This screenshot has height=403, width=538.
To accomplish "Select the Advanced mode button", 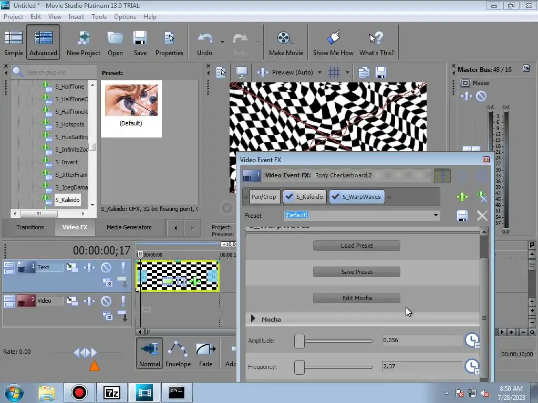I will tap(43, 43).
